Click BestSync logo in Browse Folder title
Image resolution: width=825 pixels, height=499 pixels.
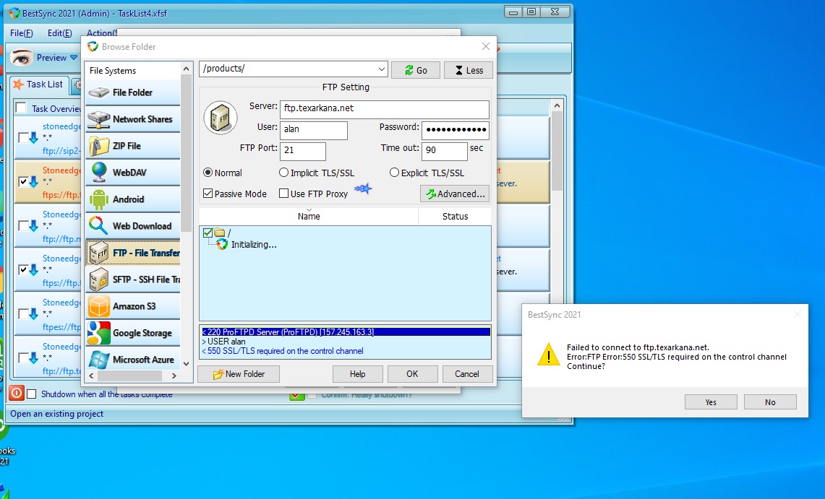(x=93, y=47)
